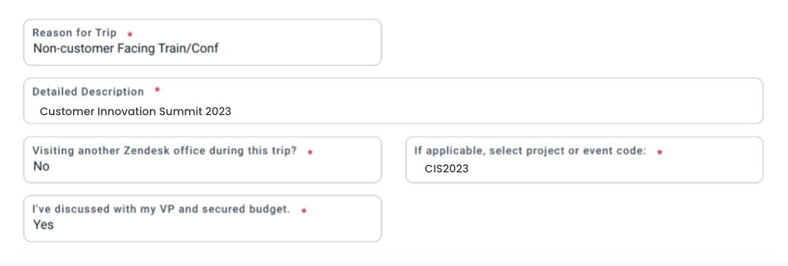
Task: Click the 'CIS2023' event code value
Action: [446, 169]
